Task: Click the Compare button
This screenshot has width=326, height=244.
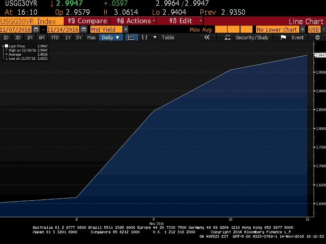Action: (88, 21)
